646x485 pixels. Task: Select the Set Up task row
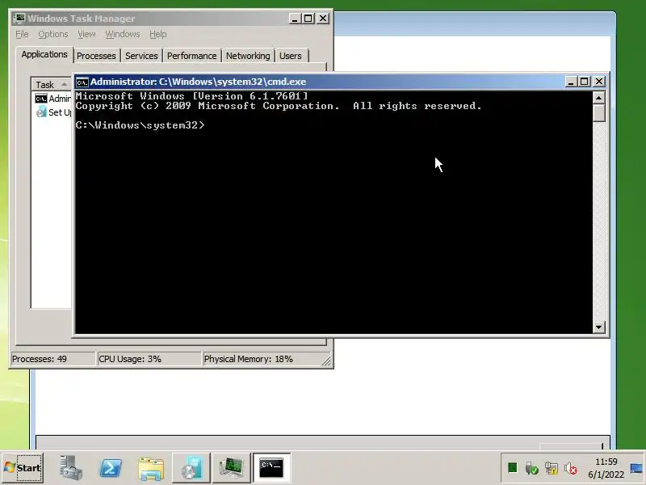click(52, 112)
